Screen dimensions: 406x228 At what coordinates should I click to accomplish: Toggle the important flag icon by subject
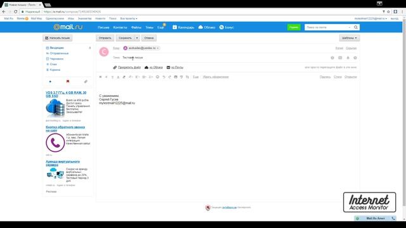tap(332, 58)
